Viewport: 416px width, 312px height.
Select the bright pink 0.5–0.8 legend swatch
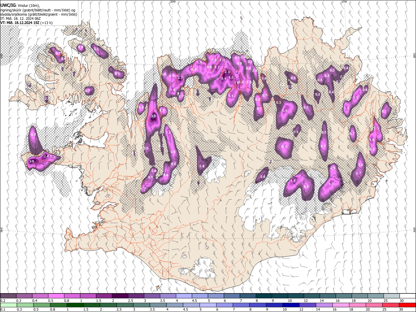(x=56, y=296)
